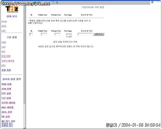Image resolution: width=162 pixels, height=129 pixels.
Task: Open LAN link under 구성 설정
Action: point(4,47)
